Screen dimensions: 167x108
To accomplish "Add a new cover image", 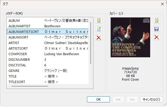I will pyautogui.click(x=157, y=20).
